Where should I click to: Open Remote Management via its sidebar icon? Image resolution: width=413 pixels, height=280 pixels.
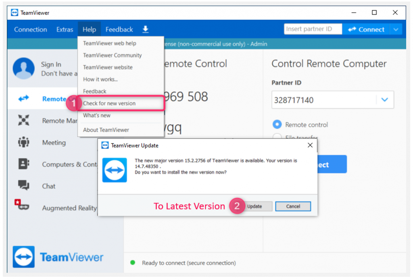tap(24, 120)
